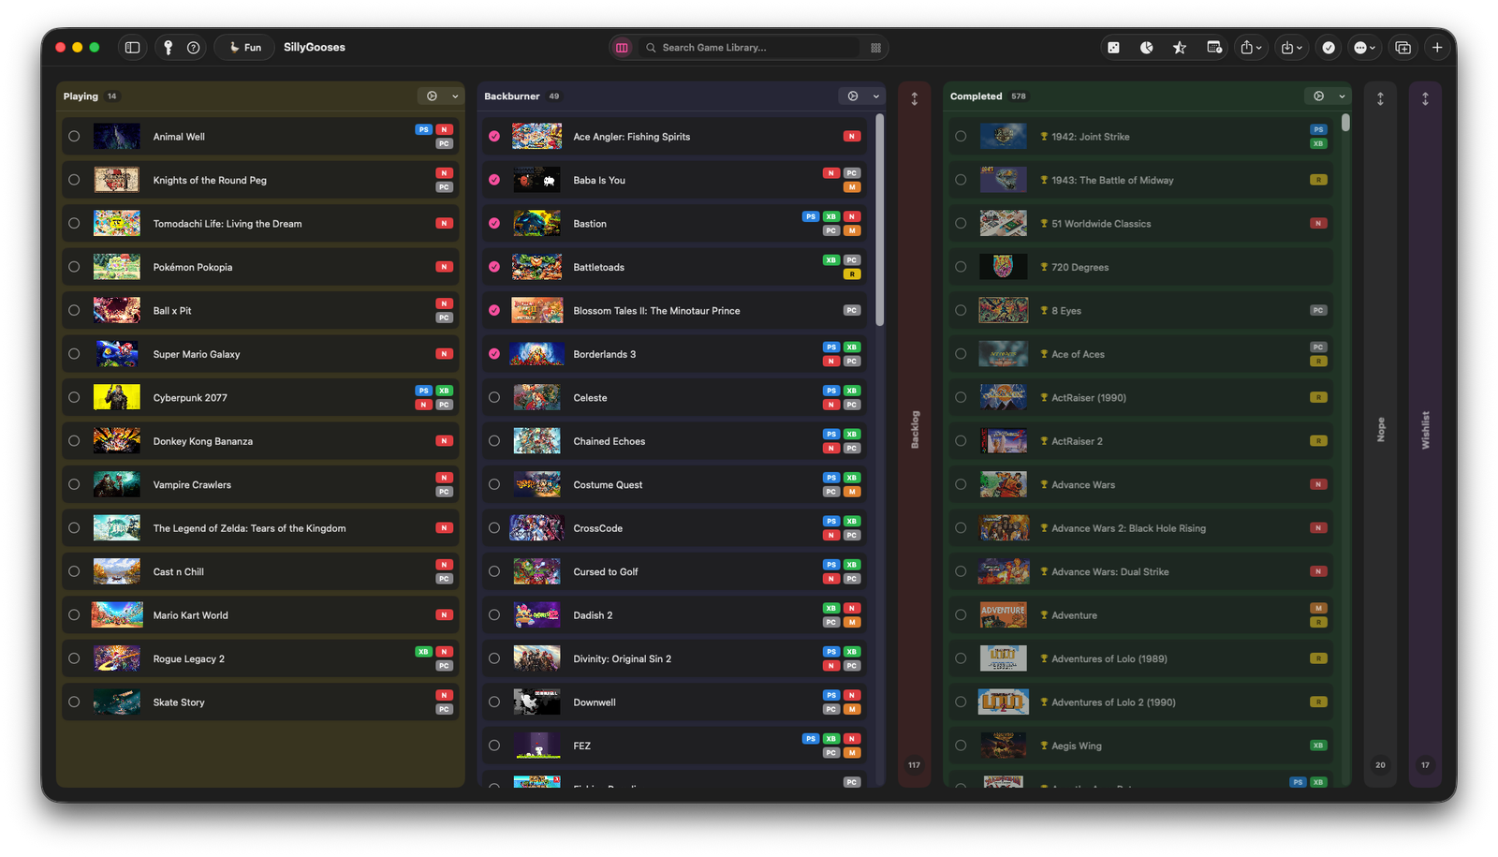
Task: Open the Divinity: Original Sin 2 entry
Action: click(674, 658)
